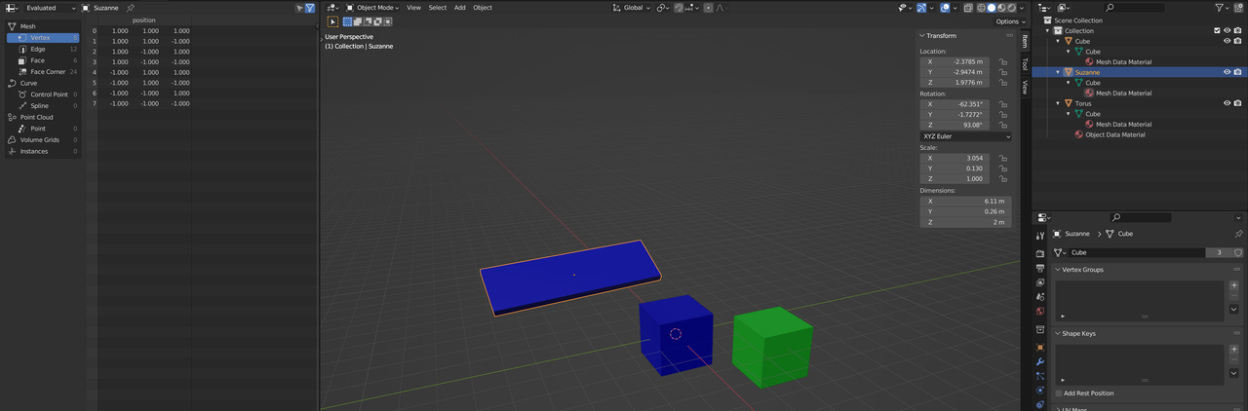Open Particles properties tab
Viewport: 1248px width, 411px height.
1040,376
